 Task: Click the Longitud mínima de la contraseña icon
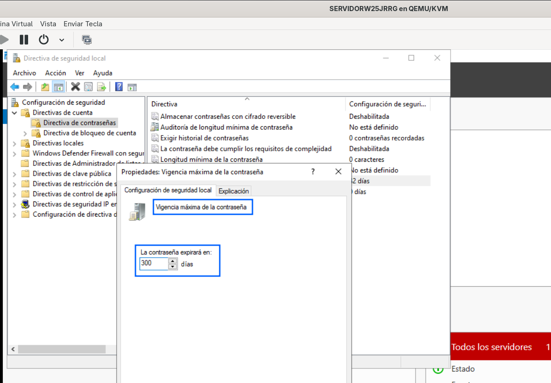[x=155, y=159]
